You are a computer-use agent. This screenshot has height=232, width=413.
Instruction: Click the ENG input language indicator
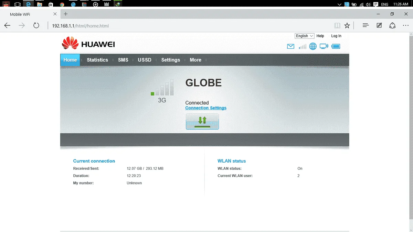click(385, 4)
